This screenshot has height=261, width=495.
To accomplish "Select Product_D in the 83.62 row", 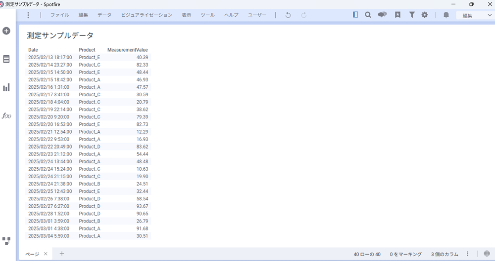I will point(90,147).
